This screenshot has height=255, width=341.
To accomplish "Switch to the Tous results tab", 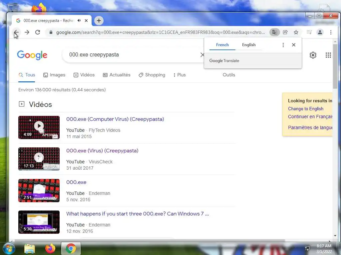I will pyautogui.click(x=27, y=75).
